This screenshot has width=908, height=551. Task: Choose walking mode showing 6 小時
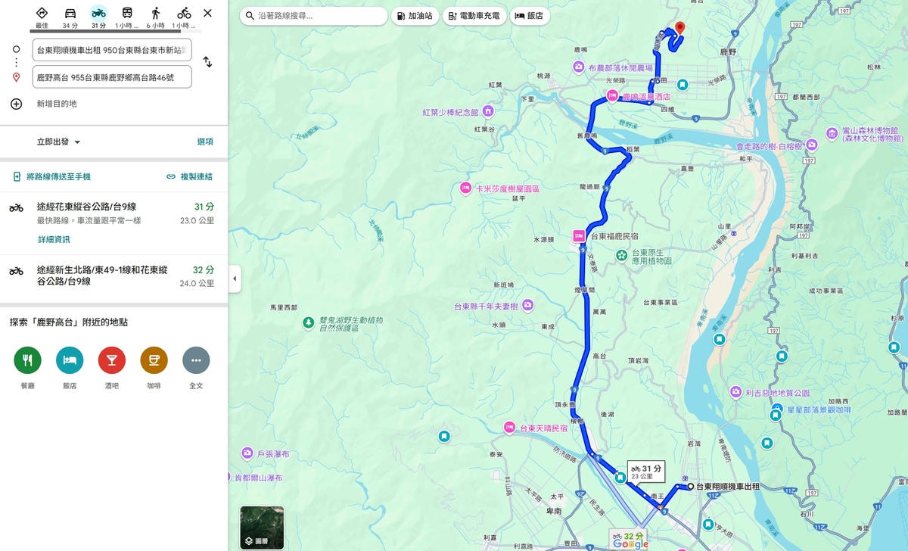coord(156,17)
